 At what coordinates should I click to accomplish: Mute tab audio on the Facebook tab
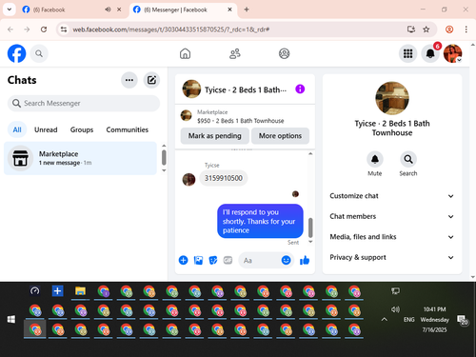[x=108, y=10]
